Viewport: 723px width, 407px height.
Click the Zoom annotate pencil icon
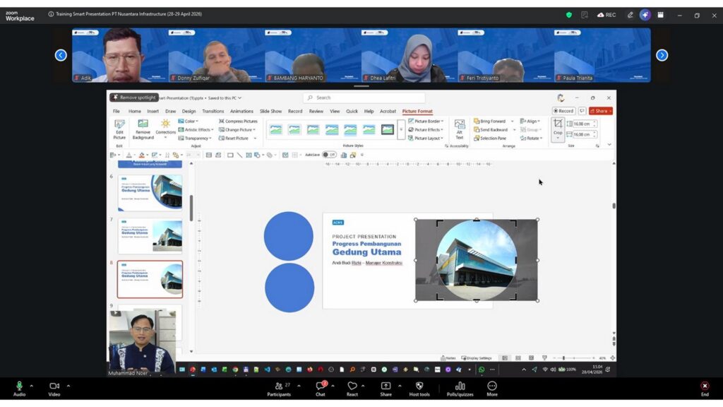(x=630, y=15)
